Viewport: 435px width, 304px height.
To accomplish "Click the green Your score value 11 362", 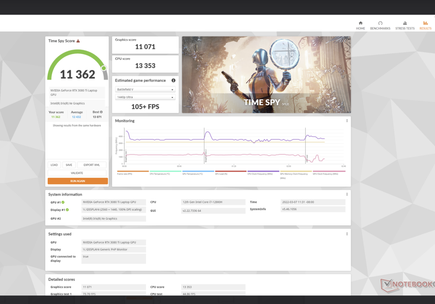I will [x=56, y=117].
